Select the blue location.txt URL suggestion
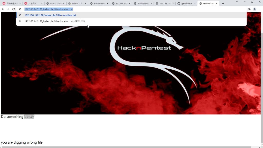The image size is (263, 148). point(131,15)
